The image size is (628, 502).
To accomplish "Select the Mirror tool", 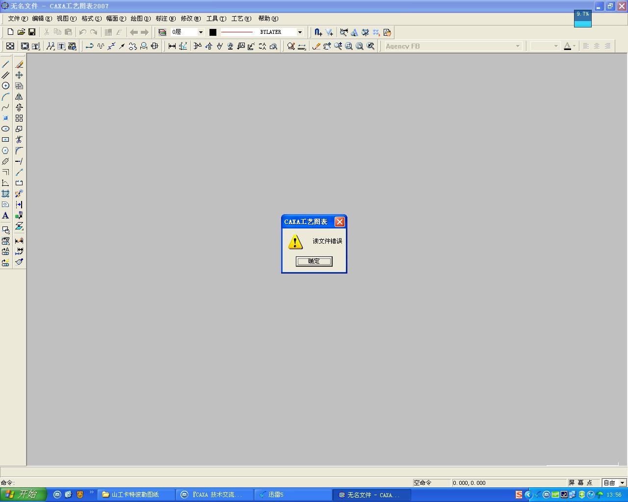I will (19, 97).
